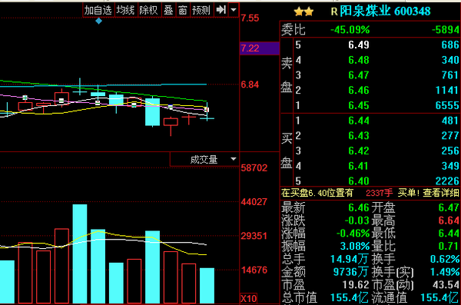Viewport: 461px width, 305px height.
Task: Click the 叠 overlay button
Action: click(168, 10)
